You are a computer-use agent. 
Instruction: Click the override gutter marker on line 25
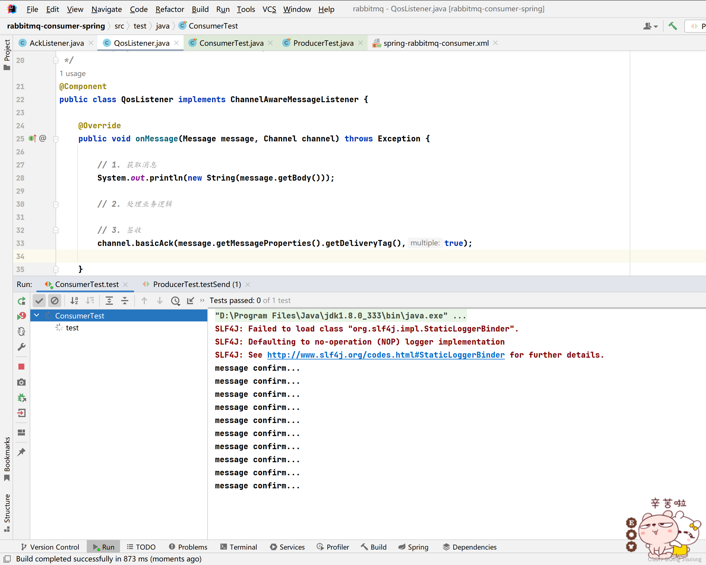(32, 138)
